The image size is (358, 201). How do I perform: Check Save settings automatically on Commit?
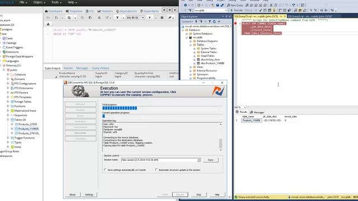105,170
